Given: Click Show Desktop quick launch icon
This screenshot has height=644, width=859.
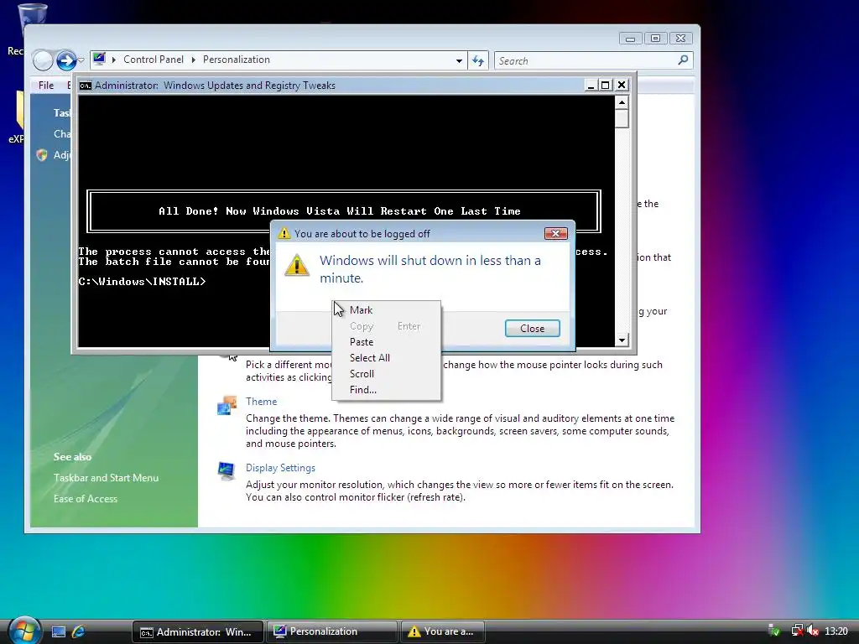Looking at the screenshot, I should pos(59,631).
